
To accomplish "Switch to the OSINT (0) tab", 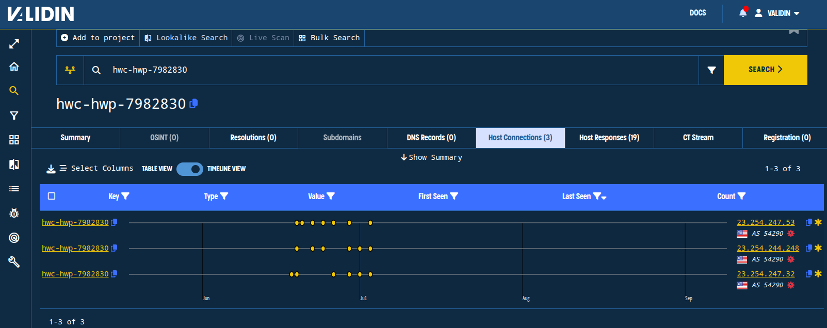I will tap(165, 138).
